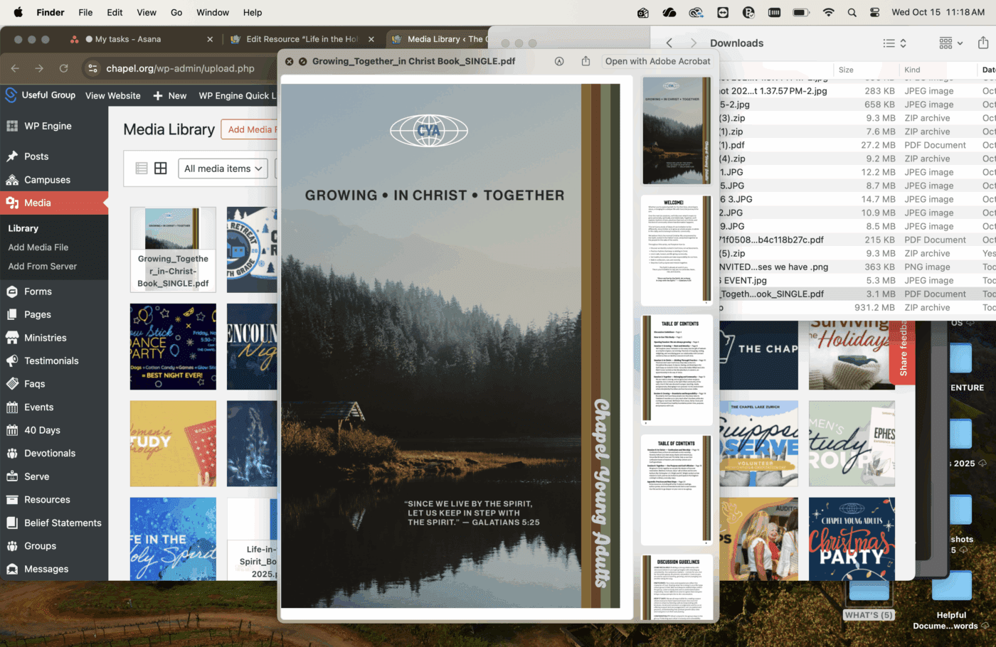Select the Welcome page thumbnail in preview
This screenshot has width=996, height=647.
[x=676, y=250]
